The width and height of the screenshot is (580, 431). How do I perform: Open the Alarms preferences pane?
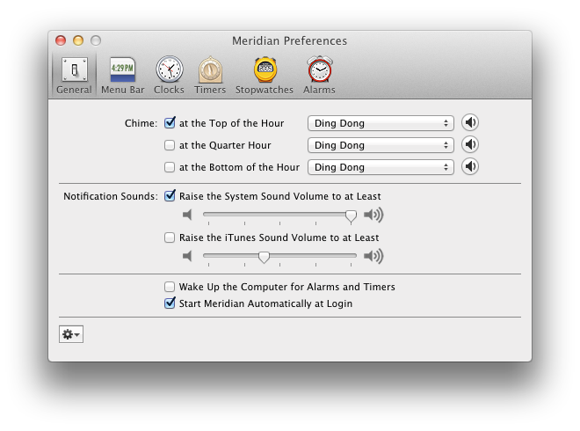[x=319, y=75]
